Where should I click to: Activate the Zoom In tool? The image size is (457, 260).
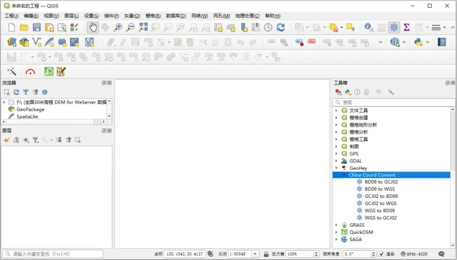click(x=118, y=27)
